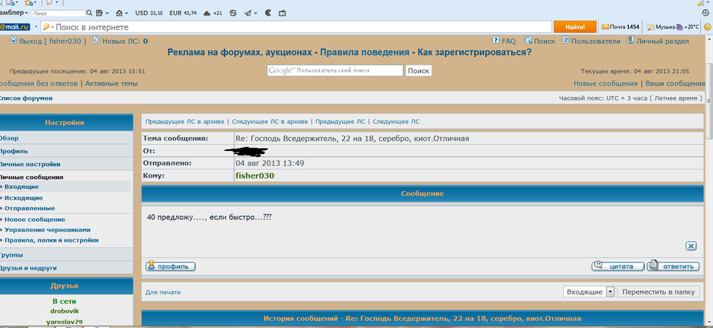Expand the Входящие folder dropdown
This screenshot has width=713, height=328.
[610, 292]
